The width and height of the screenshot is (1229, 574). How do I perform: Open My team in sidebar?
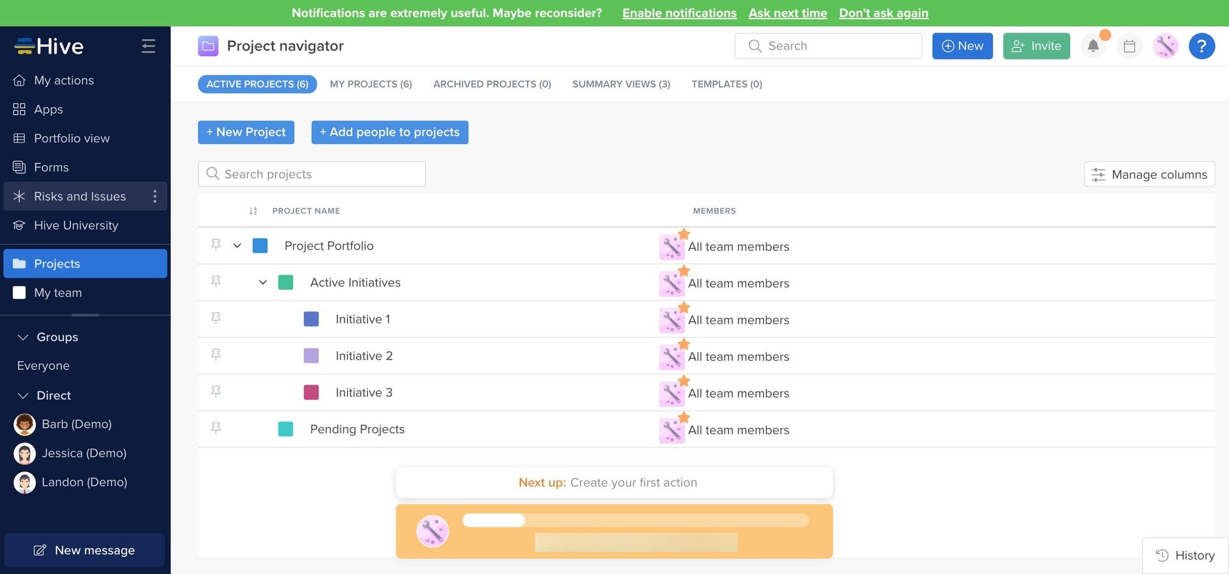coord(85,292)
